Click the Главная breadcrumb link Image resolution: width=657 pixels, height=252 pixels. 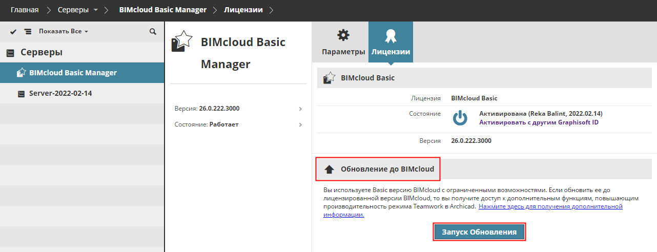[x=25, y=9]
